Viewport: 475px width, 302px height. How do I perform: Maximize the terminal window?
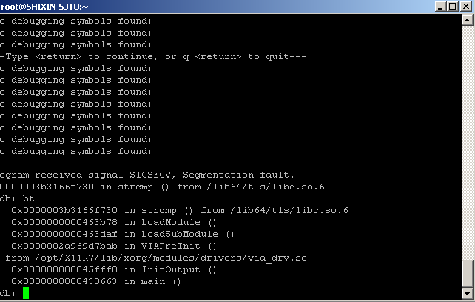pyautogui.click(x=452, y=7)
